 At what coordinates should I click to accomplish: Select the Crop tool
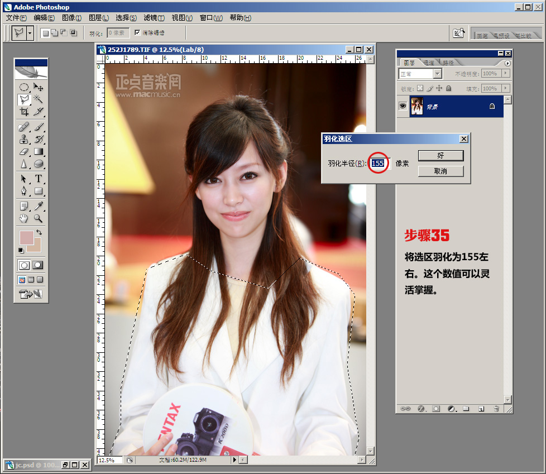tap(24, 112)
